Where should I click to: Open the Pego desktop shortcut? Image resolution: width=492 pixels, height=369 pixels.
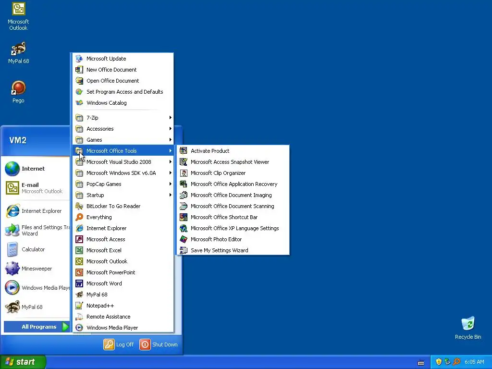point(18,92)
